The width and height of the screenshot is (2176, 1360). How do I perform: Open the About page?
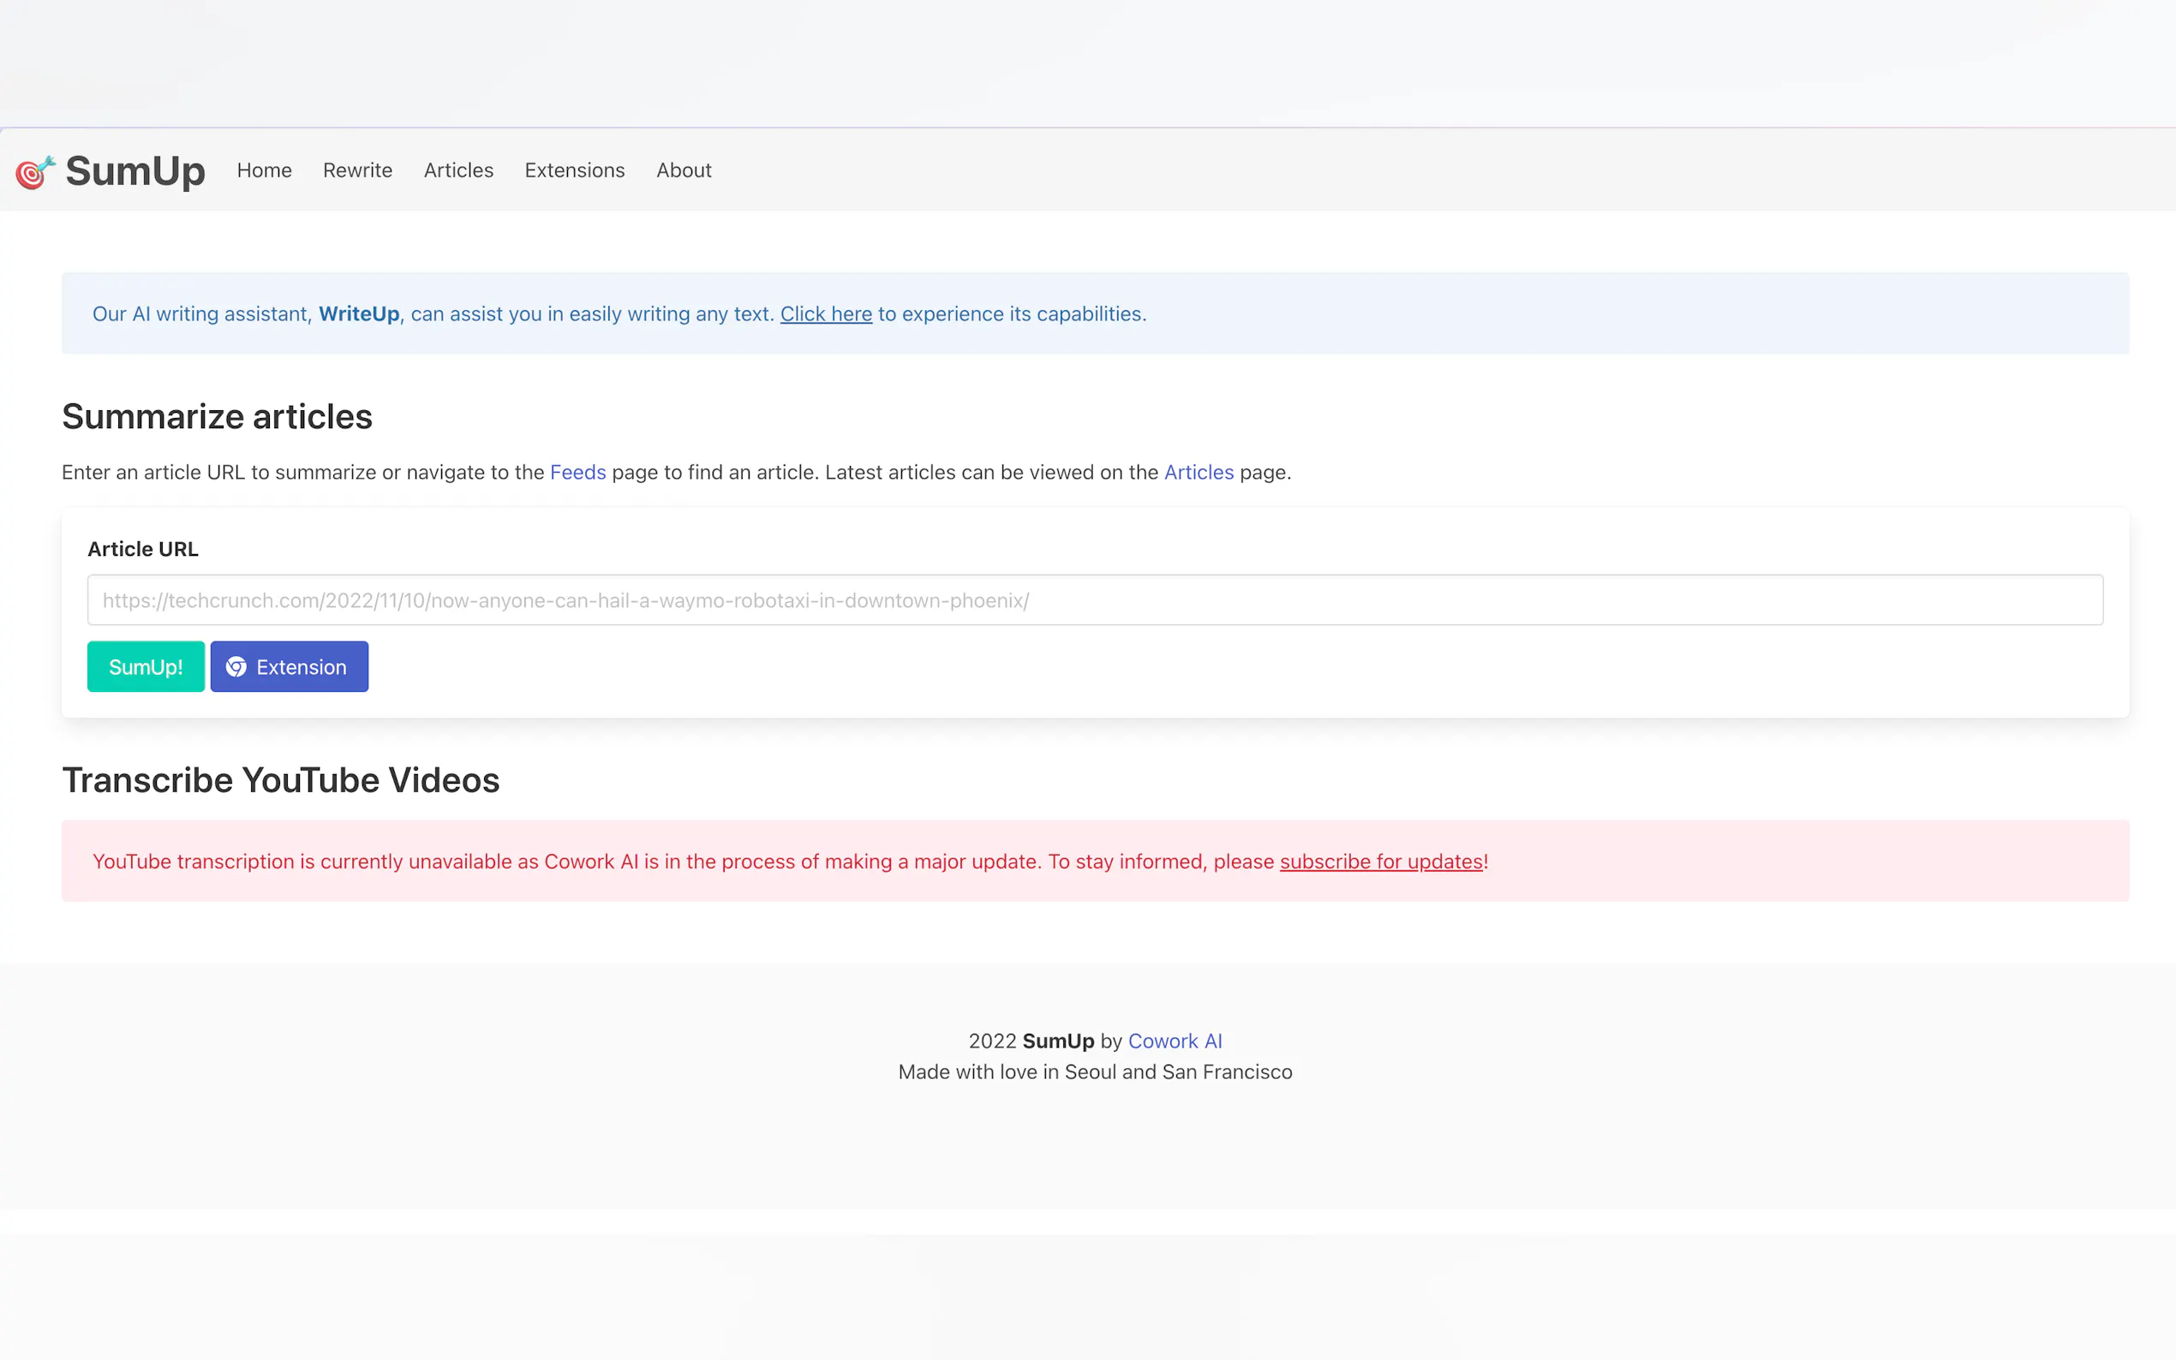pos(683,170)
